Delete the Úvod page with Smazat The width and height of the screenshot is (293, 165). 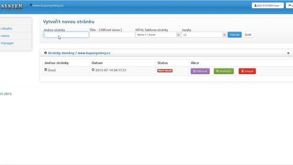point(247,71)
